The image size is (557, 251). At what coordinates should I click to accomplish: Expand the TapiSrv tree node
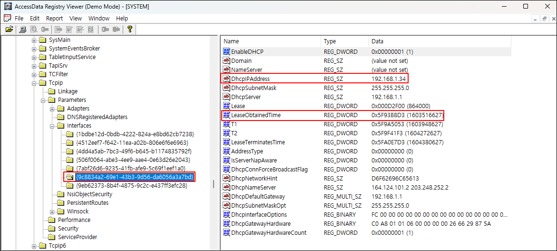(x=34, y=66)
